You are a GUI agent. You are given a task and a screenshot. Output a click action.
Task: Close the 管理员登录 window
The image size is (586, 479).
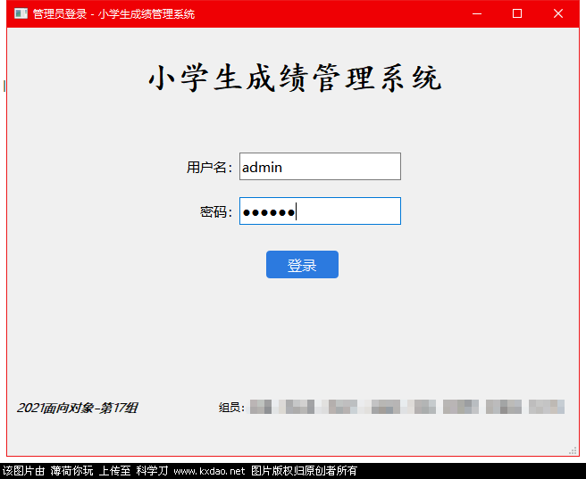coord(558,13)
